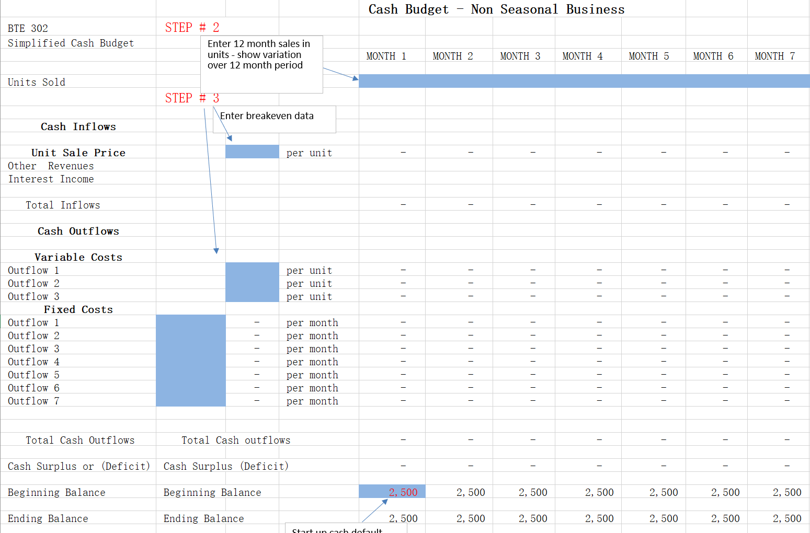Select the Total Inflows label cell

point(63,204)
